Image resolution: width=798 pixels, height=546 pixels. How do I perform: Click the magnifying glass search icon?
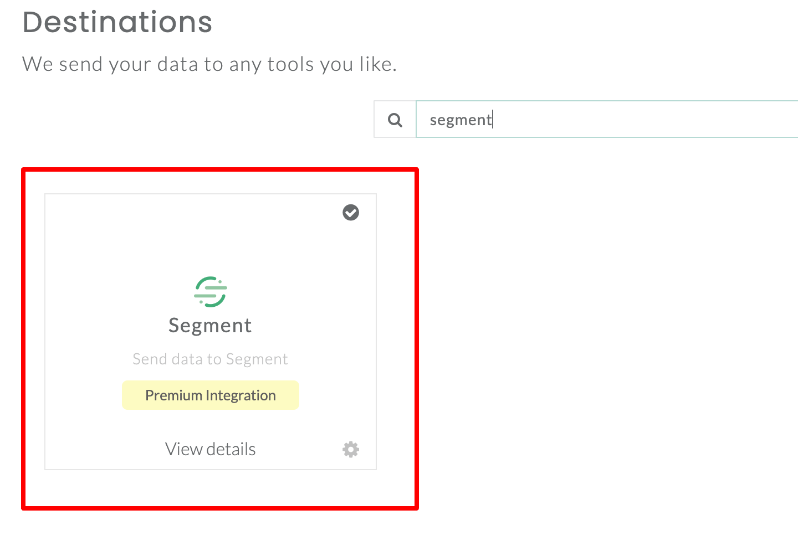point(395,120)
